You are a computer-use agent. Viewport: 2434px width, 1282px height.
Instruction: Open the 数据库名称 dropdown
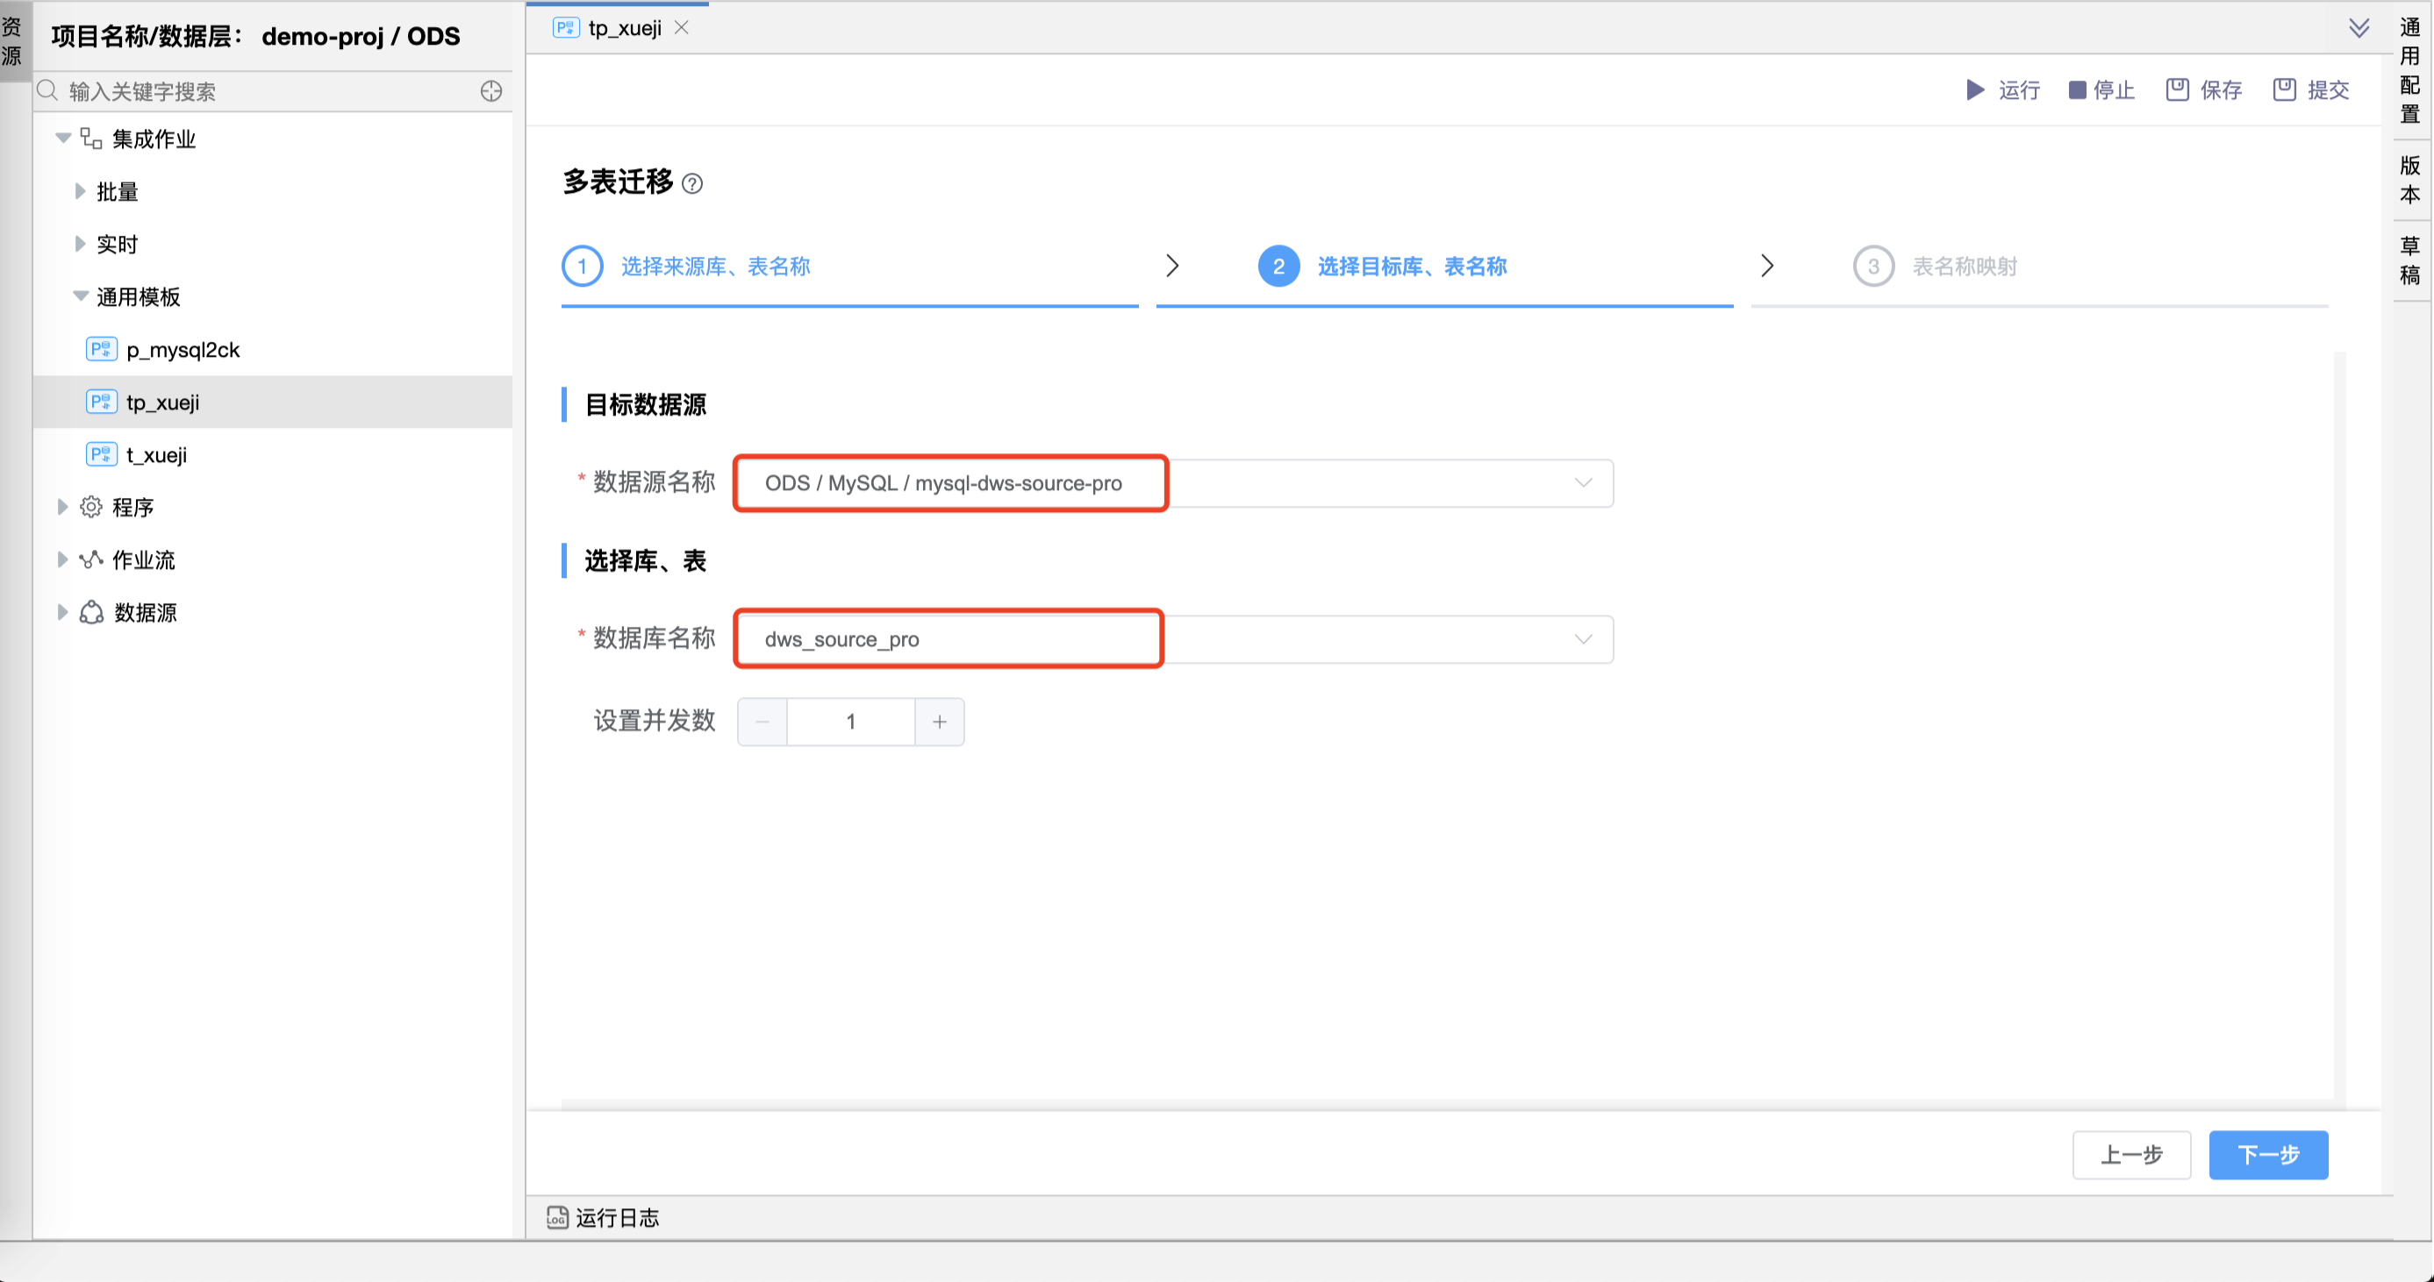click(x=1583, y=639)
